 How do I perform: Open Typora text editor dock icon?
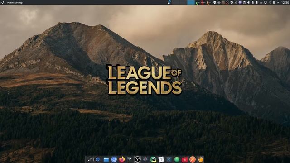[x=161, y=159]
